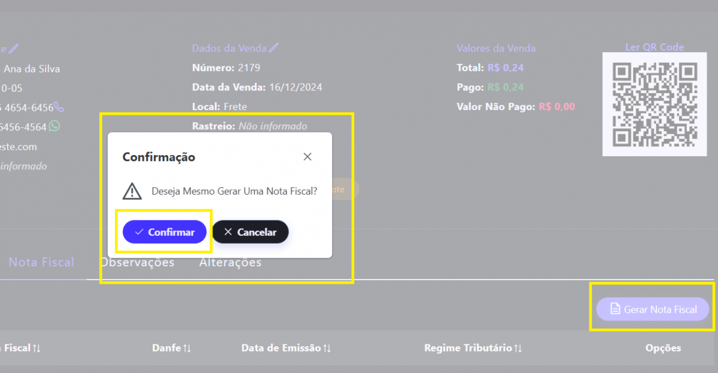Screen dimensions: 718x373
Task: Click the Gerar Nota Fiscal button
Action: pos(653,310)
